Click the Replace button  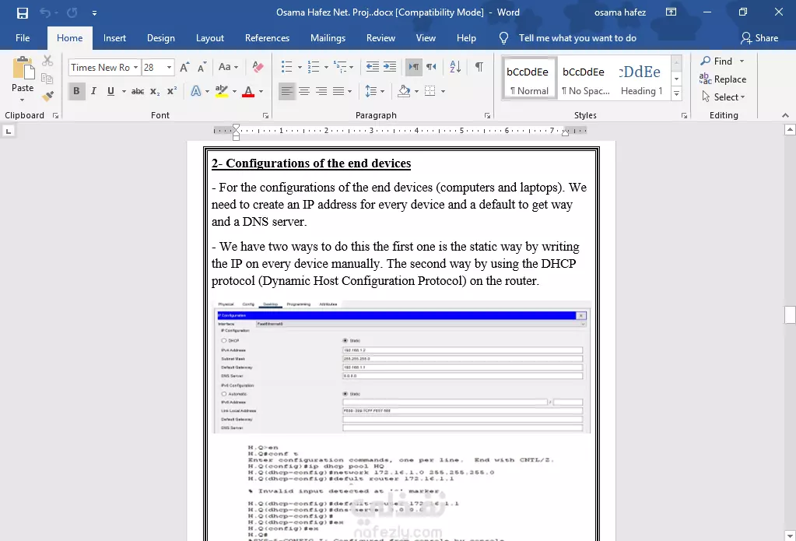tap(723, 79)
